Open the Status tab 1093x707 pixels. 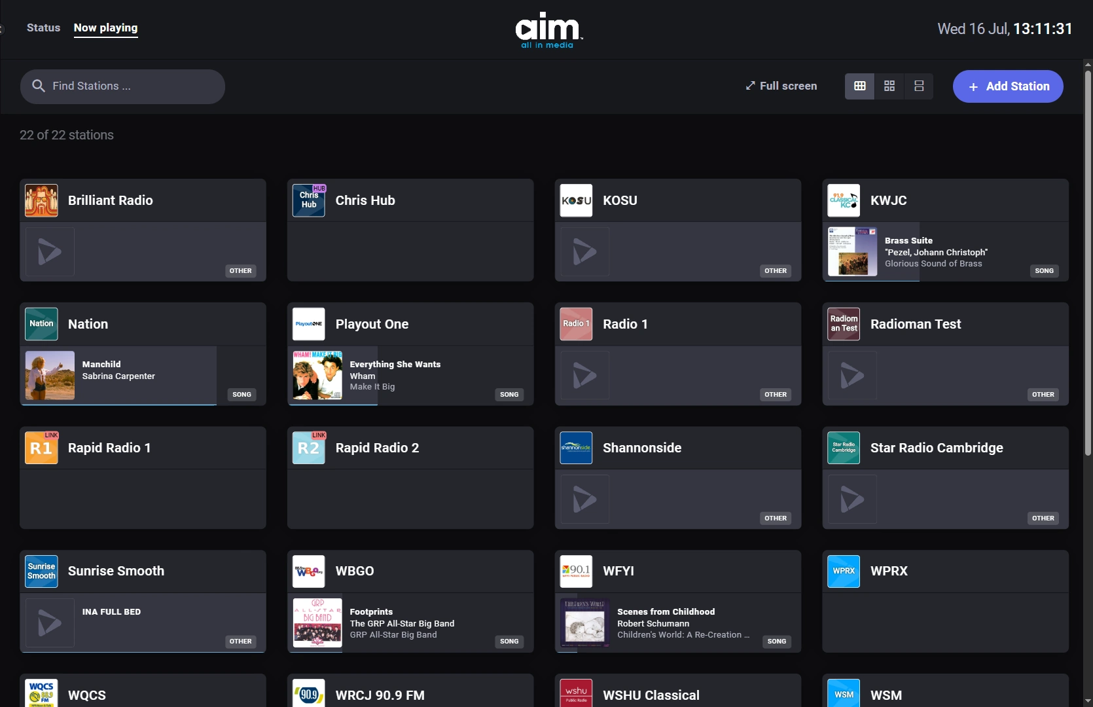click(43, 27)
